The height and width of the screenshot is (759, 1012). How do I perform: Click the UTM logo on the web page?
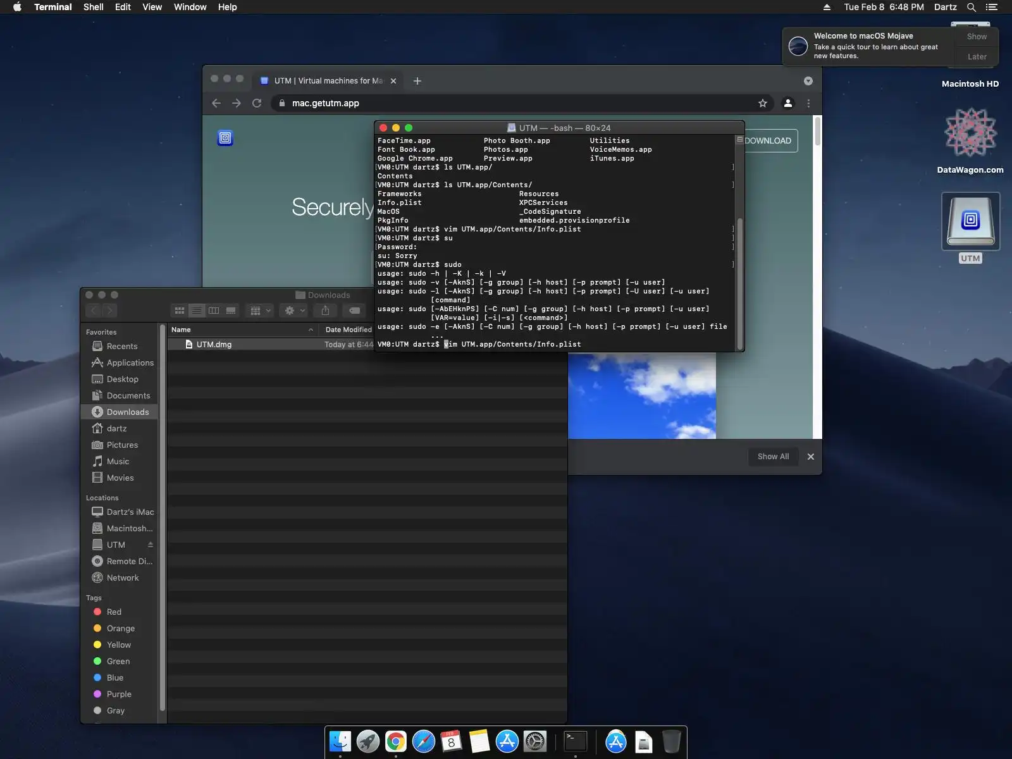(x=225, y=138)
